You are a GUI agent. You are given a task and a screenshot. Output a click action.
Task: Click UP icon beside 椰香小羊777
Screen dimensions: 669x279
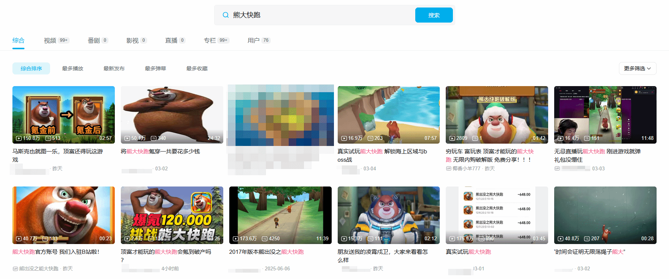click(x=448, y=169)
